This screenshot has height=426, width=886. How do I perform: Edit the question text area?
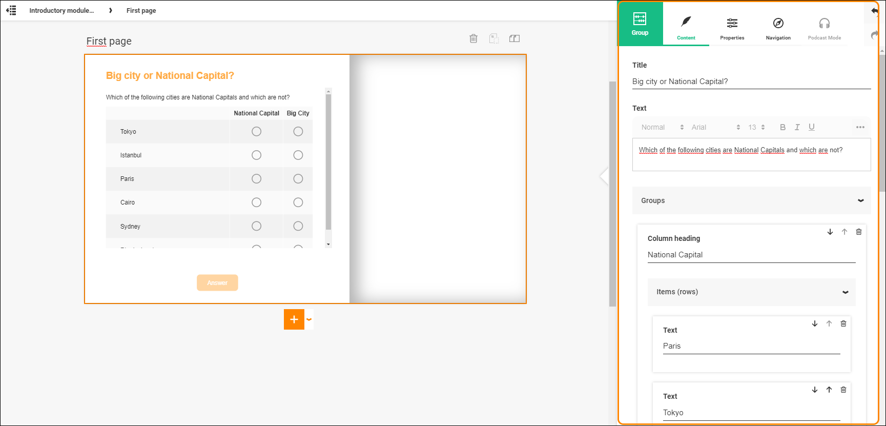[x=752, y=154]
